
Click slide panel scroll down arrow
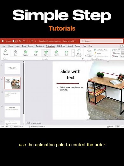coord(24,124)
